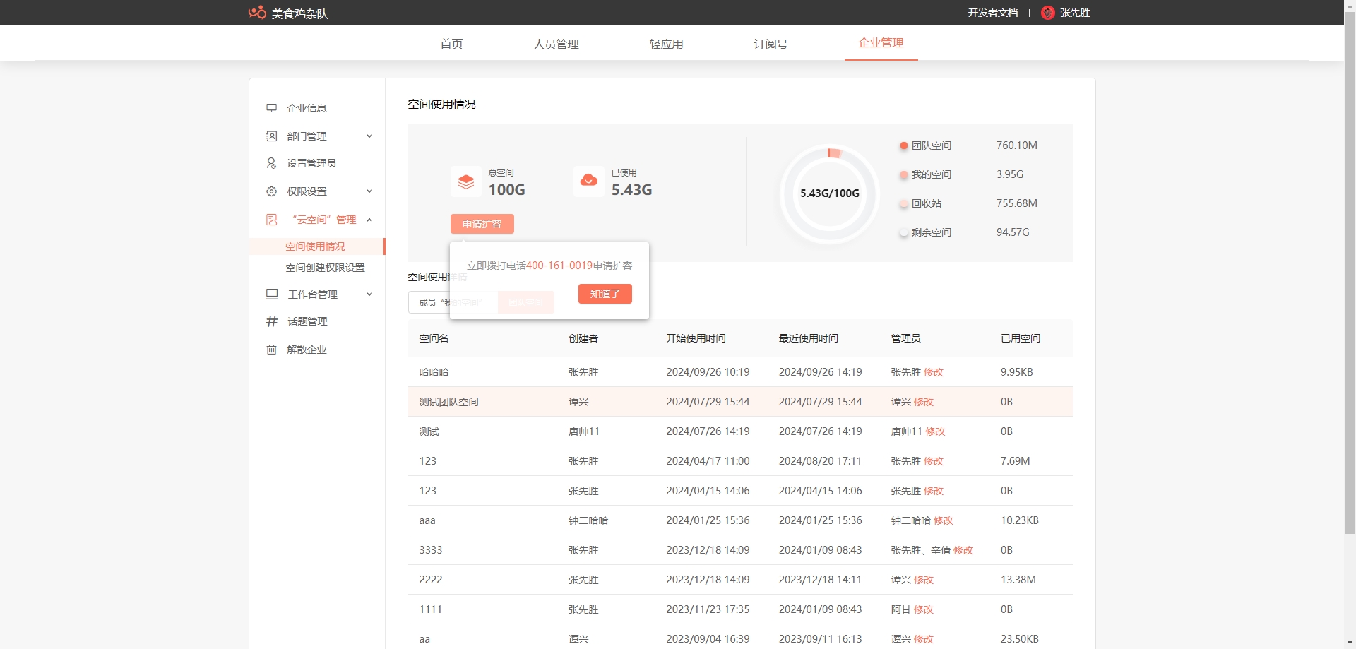This screenshot has width=1356, height=649.
Task: Click the 部门管理 sidebar icon
Action: (x=271, y=136)
